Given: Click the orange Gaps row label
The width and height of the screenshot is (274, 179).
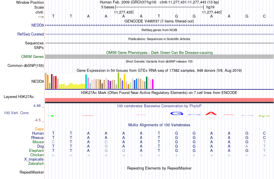Looking at the screenshot, I should pyautogui.click(x=39, y=129).
